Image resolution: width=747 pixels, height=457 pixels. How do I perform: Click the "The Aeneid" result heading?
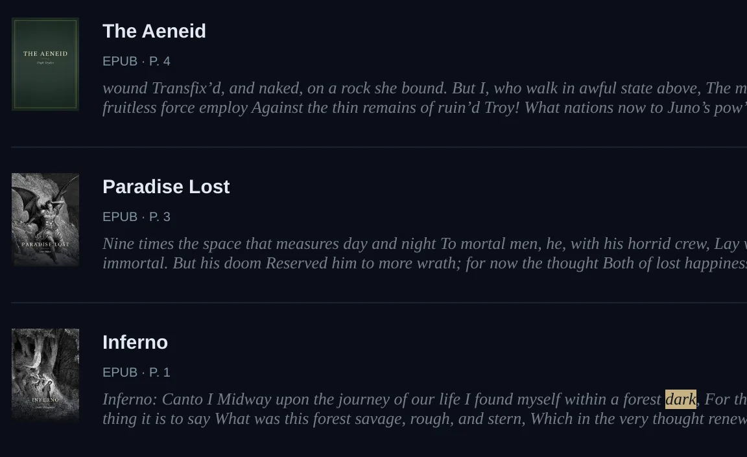tap(154, 31)
